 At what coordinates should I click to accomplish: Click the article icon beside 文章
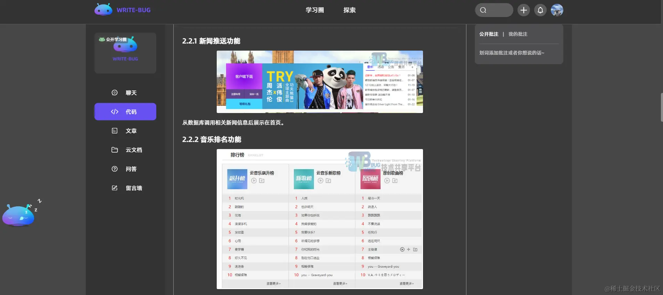(115, 131)
